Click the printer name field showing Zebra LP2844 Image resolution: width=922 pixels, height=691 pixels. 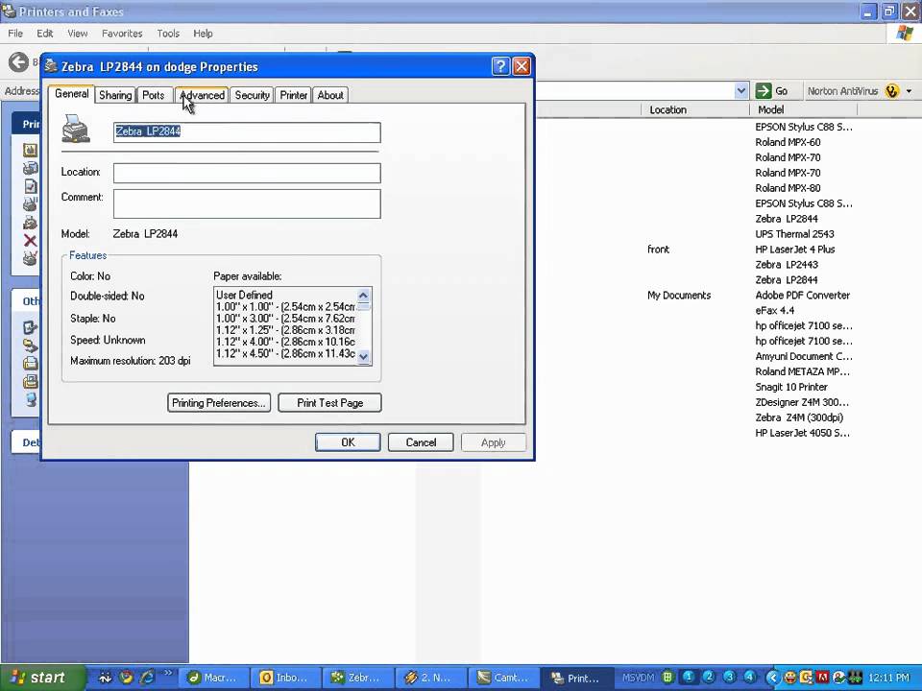pyautogui.click(x=247, y=132)
